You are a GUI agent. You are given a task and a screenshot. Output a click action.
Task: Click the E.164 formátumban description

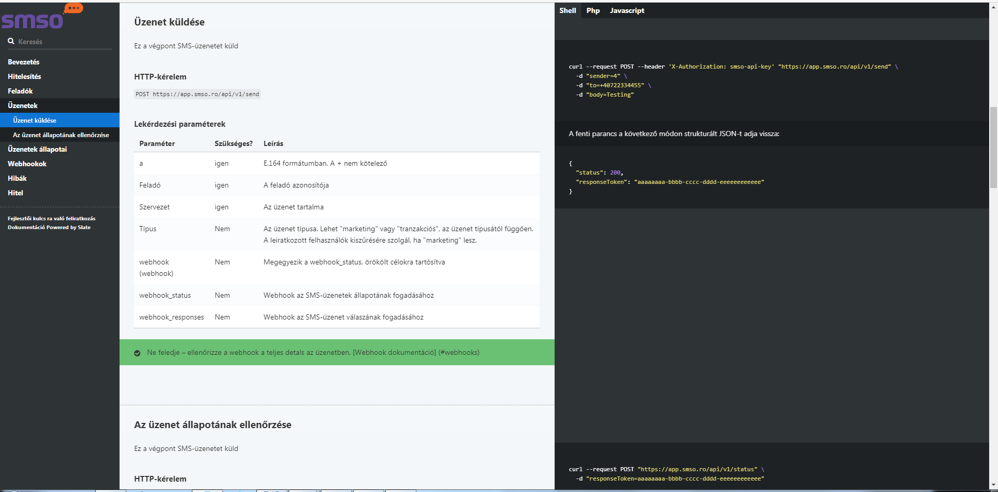(325, 163)
